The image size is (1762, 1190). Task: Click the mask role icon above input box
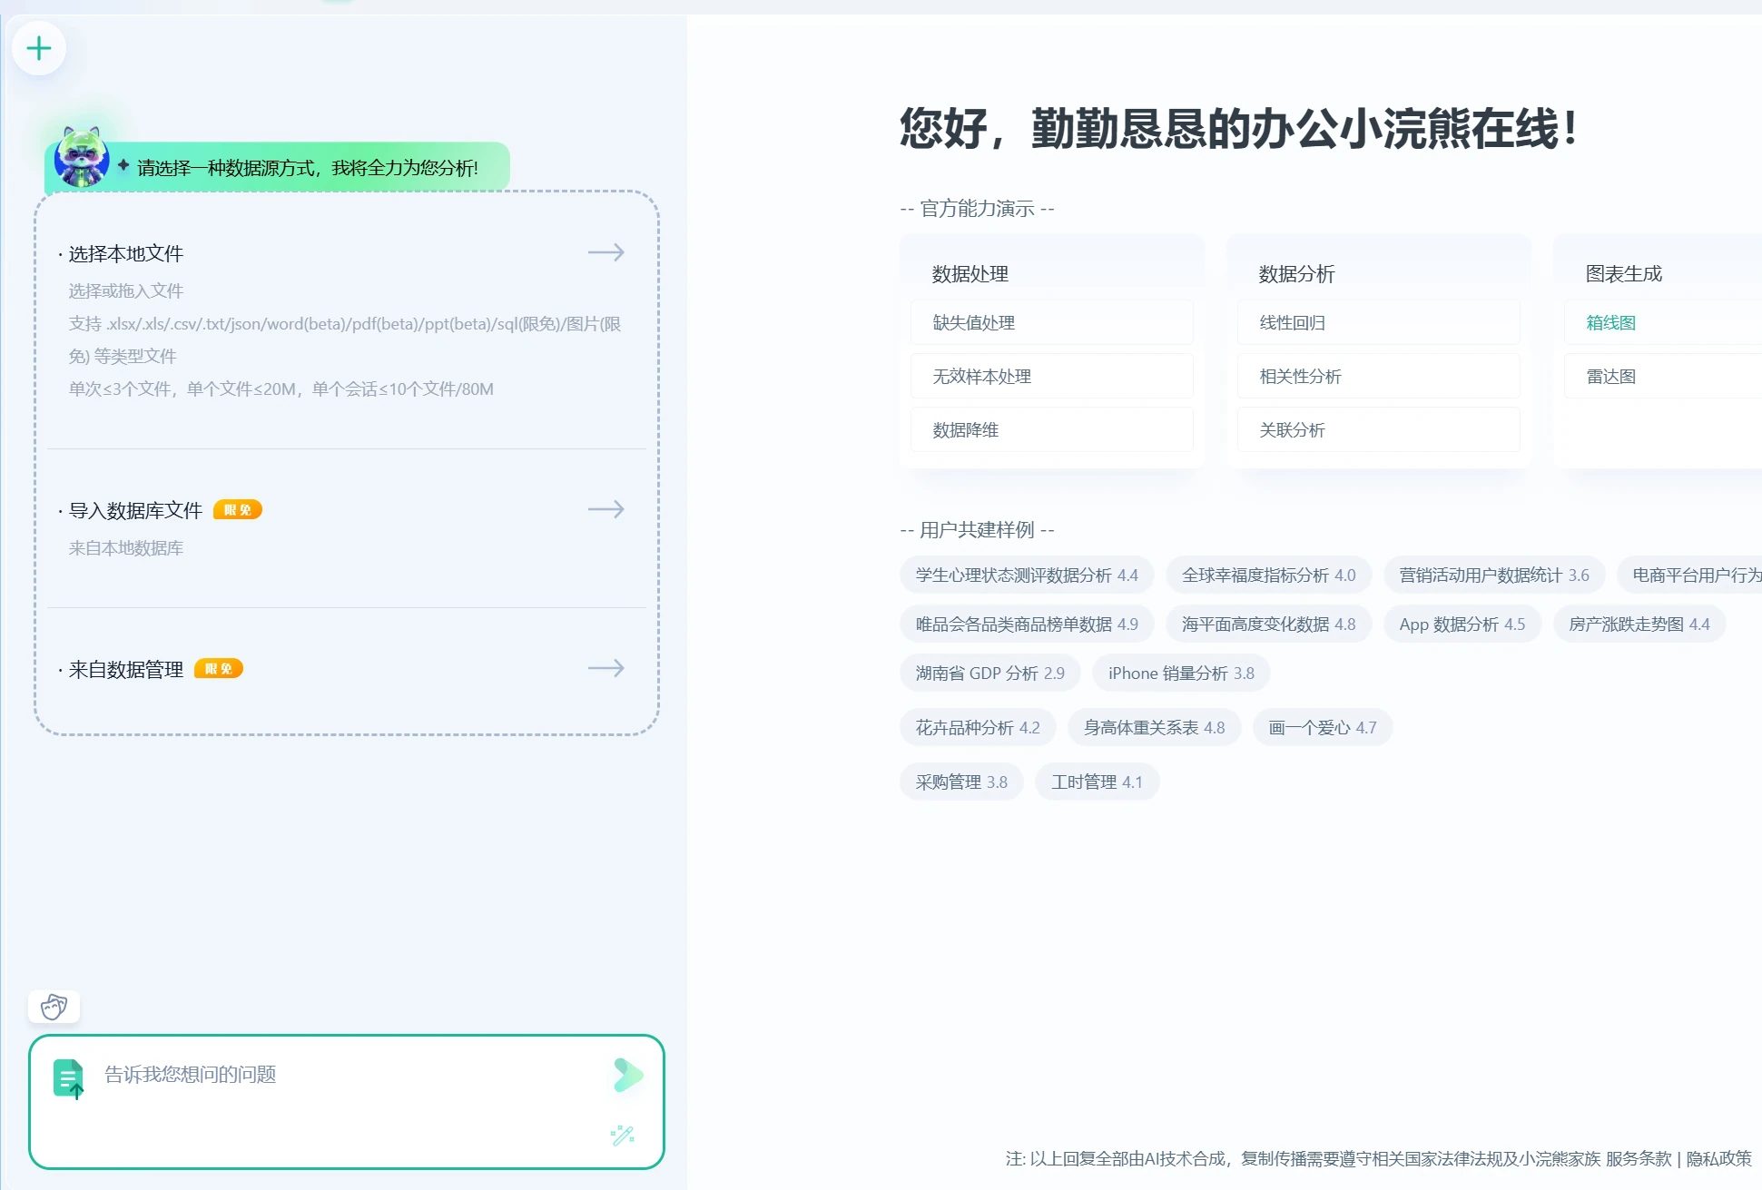tap(54, 1007)
